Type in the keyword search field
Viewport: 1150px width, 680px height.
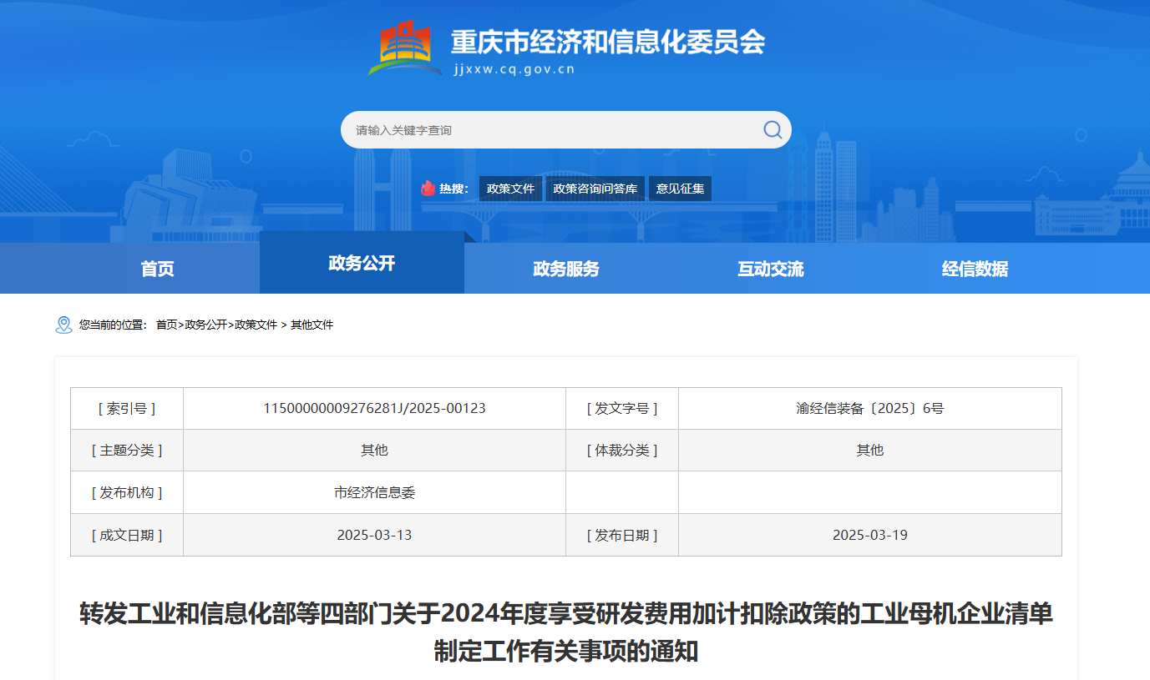(551, 130)
